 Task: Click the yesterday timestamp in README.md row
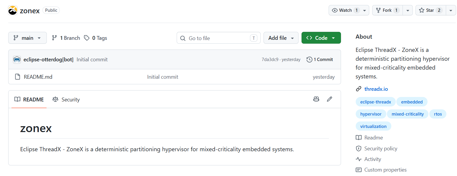pyautogui.click(x=324, y=77)
